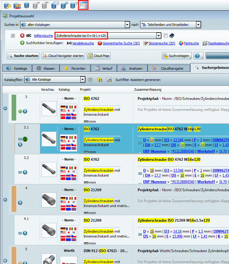The width and height of the screenshot is (229, 264).
Task: Switch to the Klassen tab
Action: tap(46, 68)
